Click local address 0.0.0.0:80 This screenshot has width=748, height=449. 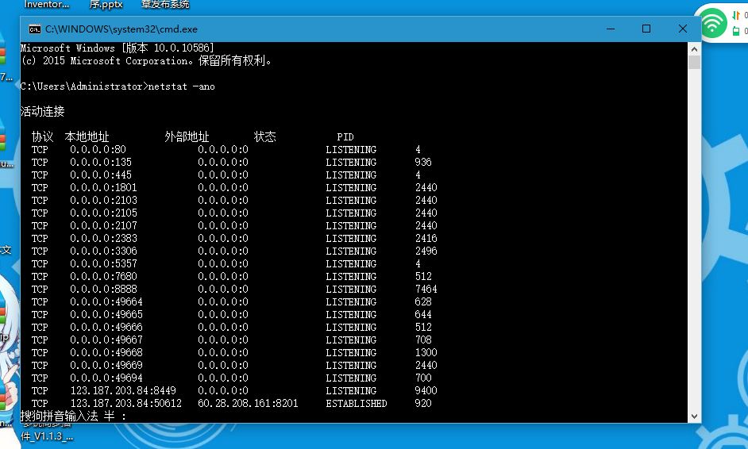[x=98, y=150]
